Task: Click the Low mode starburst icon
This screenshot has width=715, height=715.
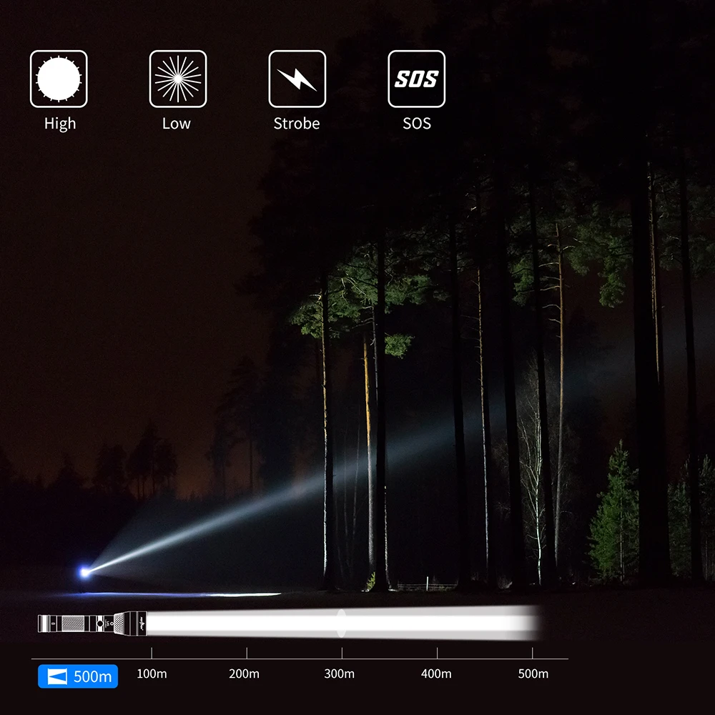Action: (178, 79)
